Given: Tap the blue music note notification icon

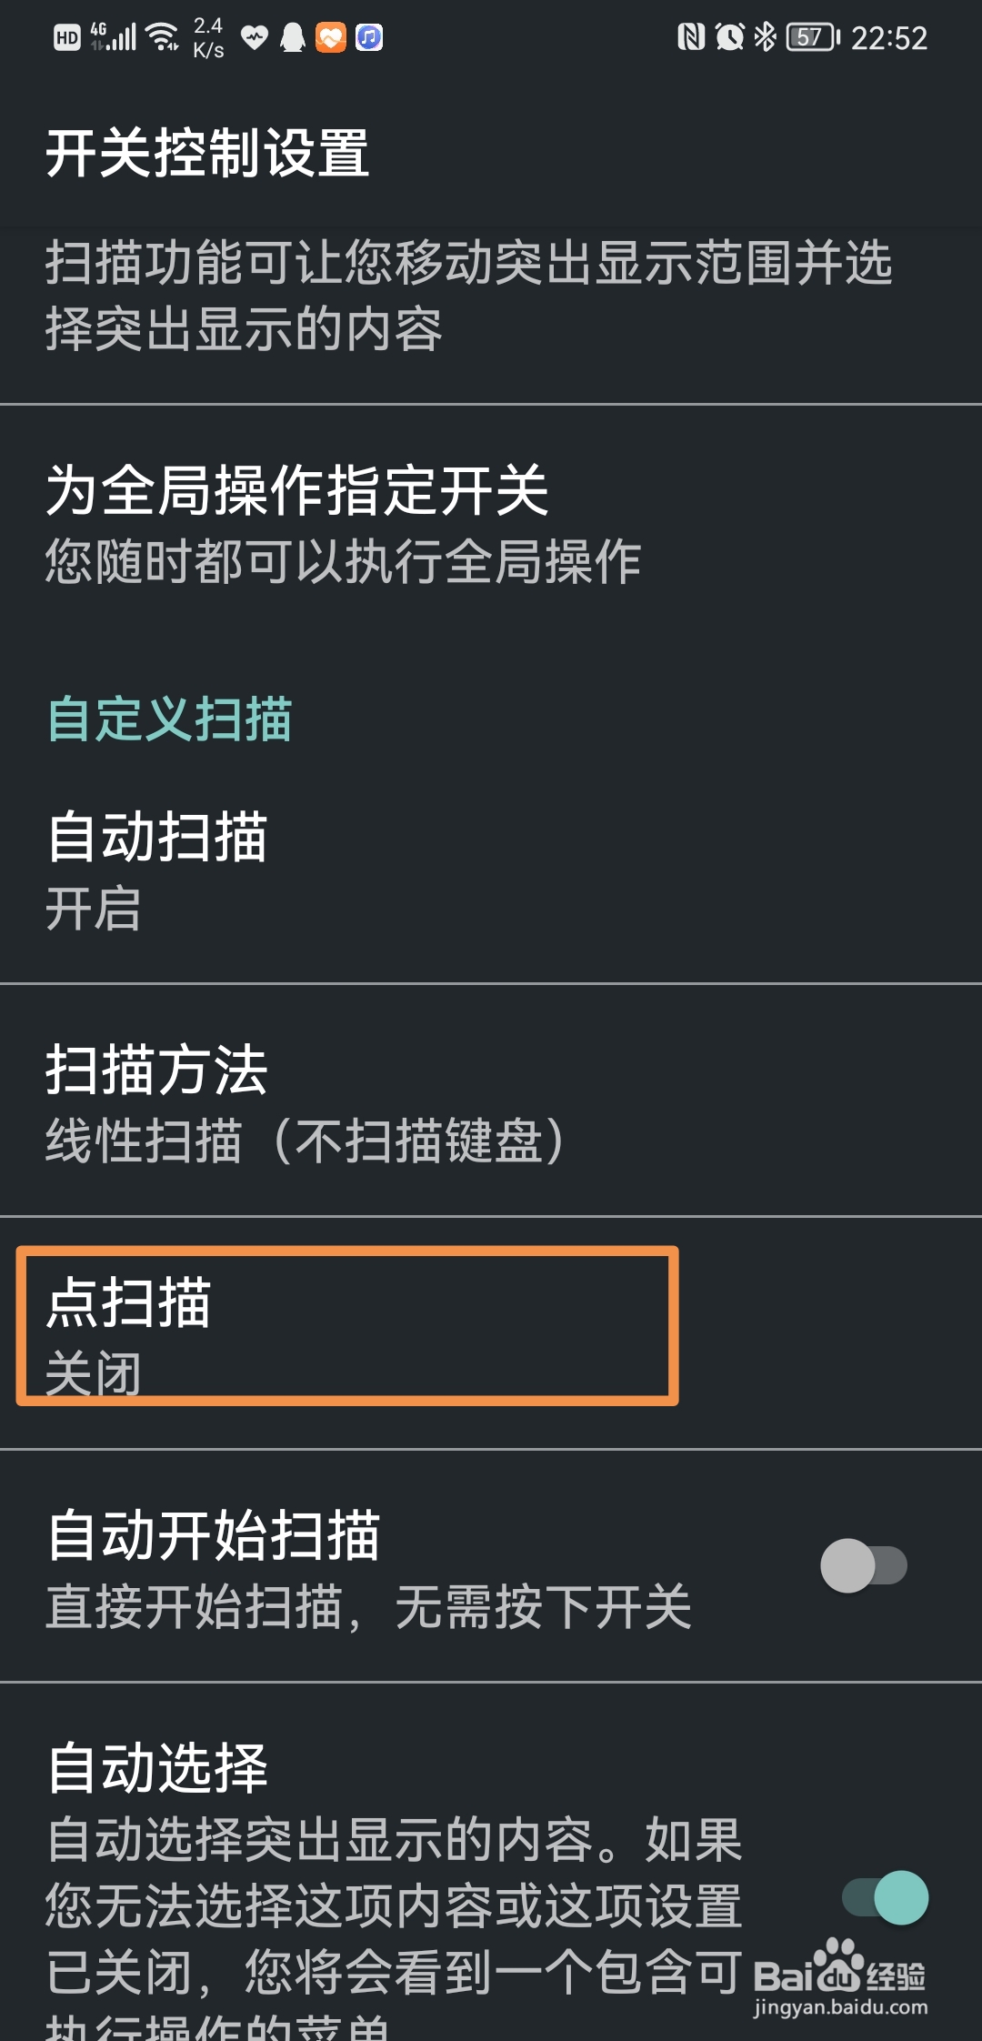Looking at the screenshot, I should pyautogui.click(x=368, y=37).
